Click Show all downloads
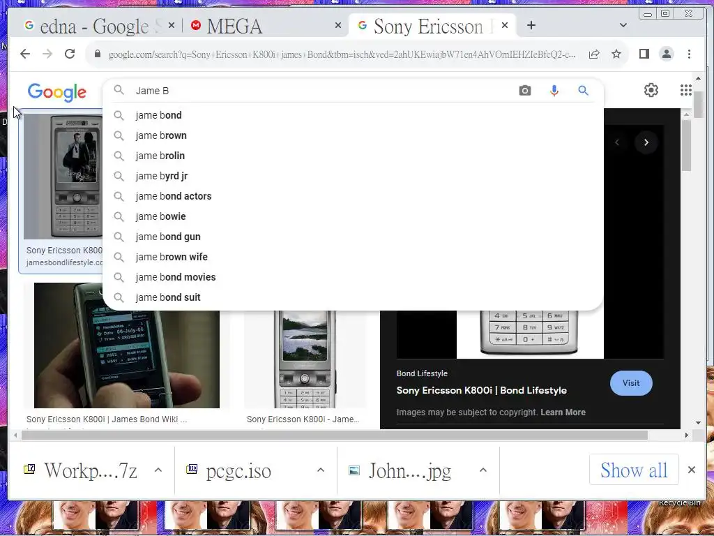Image resolution: width=714 pixels, height=536 pixels. click(x=633, y=470)
